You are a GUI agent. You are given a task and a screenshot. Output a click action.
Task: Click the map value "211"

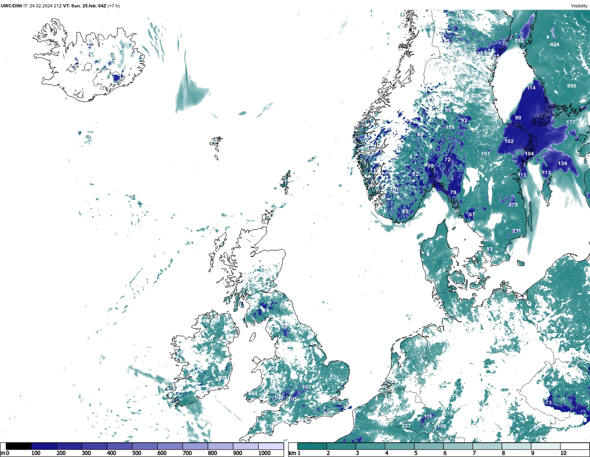point(516,231)
